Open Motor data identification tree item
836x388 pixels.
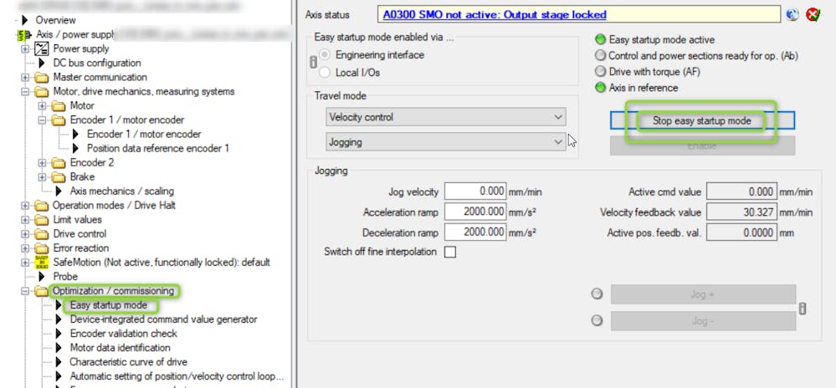pyautogui.click(x=120, y=348)
